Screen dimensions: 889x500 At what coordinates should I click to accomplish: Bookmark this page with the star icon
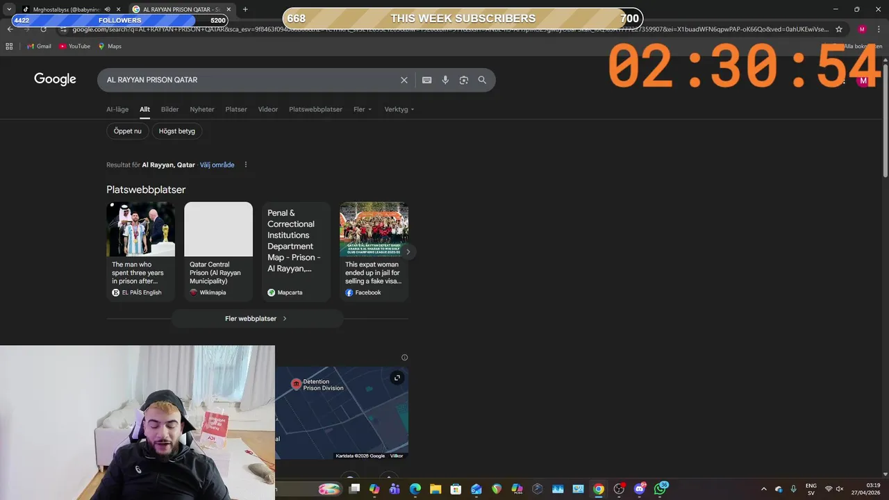pyautogui.click(x=839, y=29)
